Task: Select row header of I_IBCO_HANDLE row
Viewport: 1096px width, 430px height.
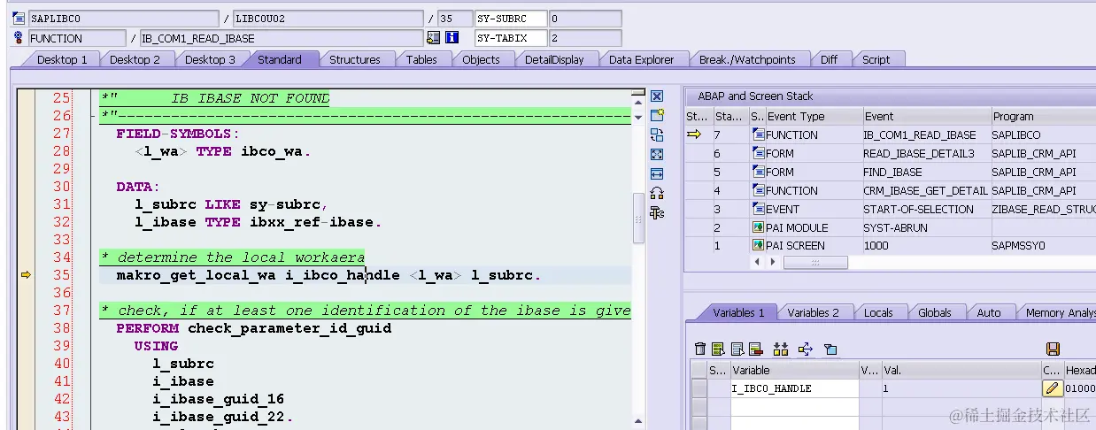Action: pyautogui.click(x=699, y=388)
